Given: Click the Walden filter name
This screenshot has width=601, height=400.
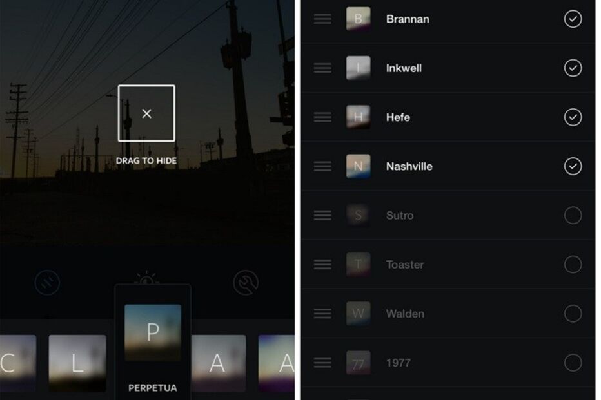Looking at the screenshot, I should 405,314.
